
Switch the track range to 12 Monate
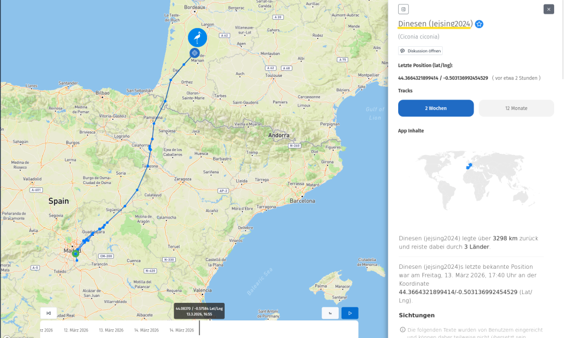tap(516, 108)
